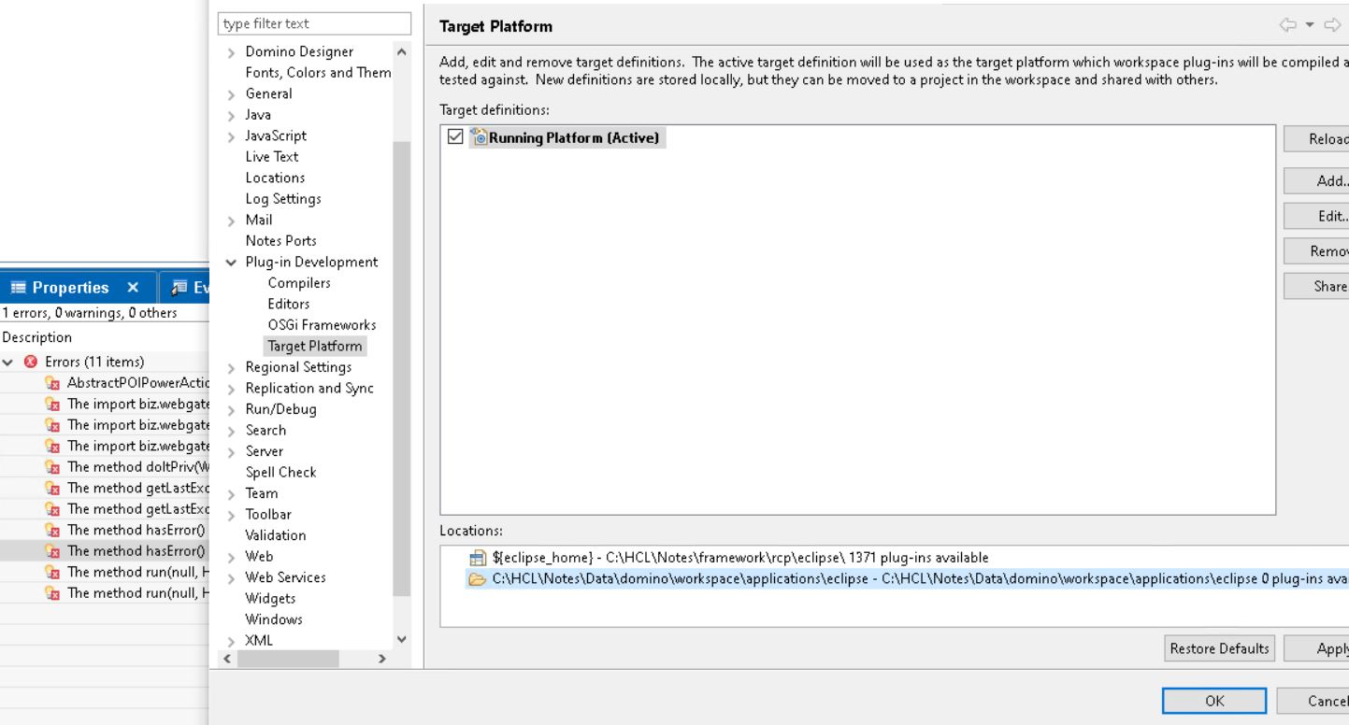This screenshot has height=725, width=1349.
Task: Expand the Java preferences node
Action: click(x=231, y=115)
